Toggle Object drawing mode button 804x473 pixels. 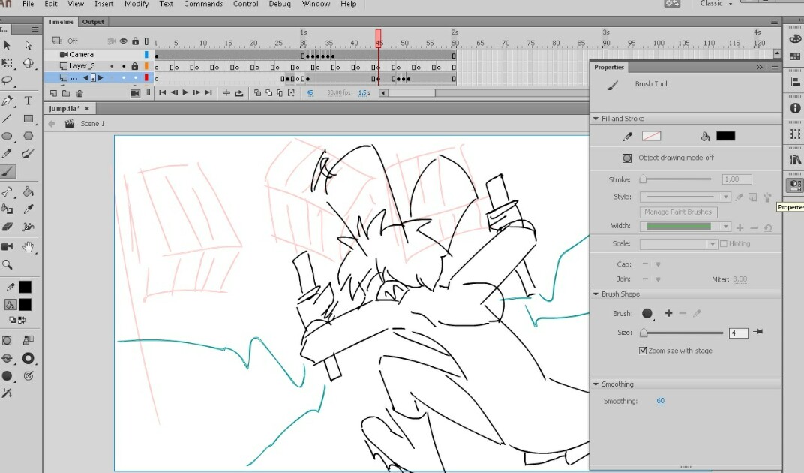click(x=626, y=158)
